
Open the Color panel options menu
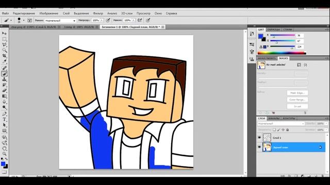click(x=326, y=30)
